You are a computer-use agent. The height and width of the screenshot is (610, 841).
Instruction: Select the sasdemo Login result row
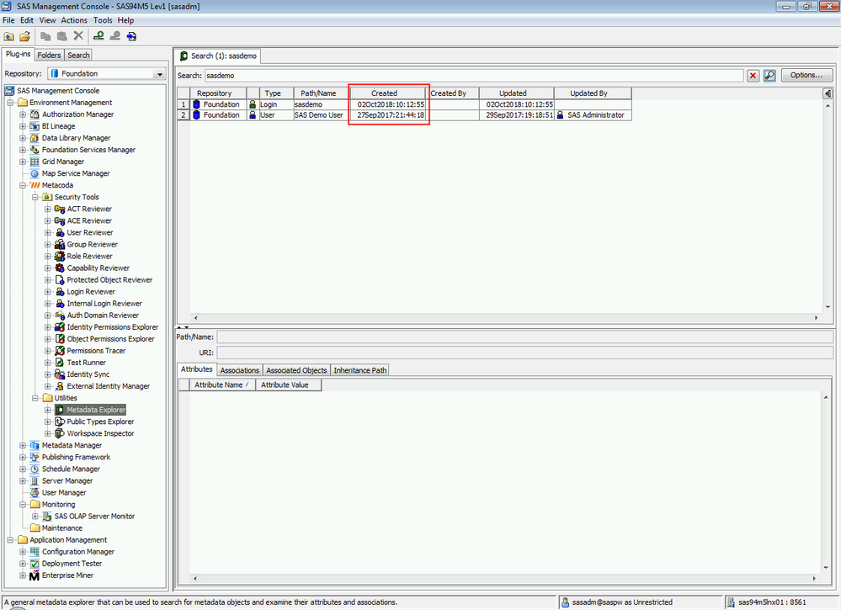coord(404,104)
